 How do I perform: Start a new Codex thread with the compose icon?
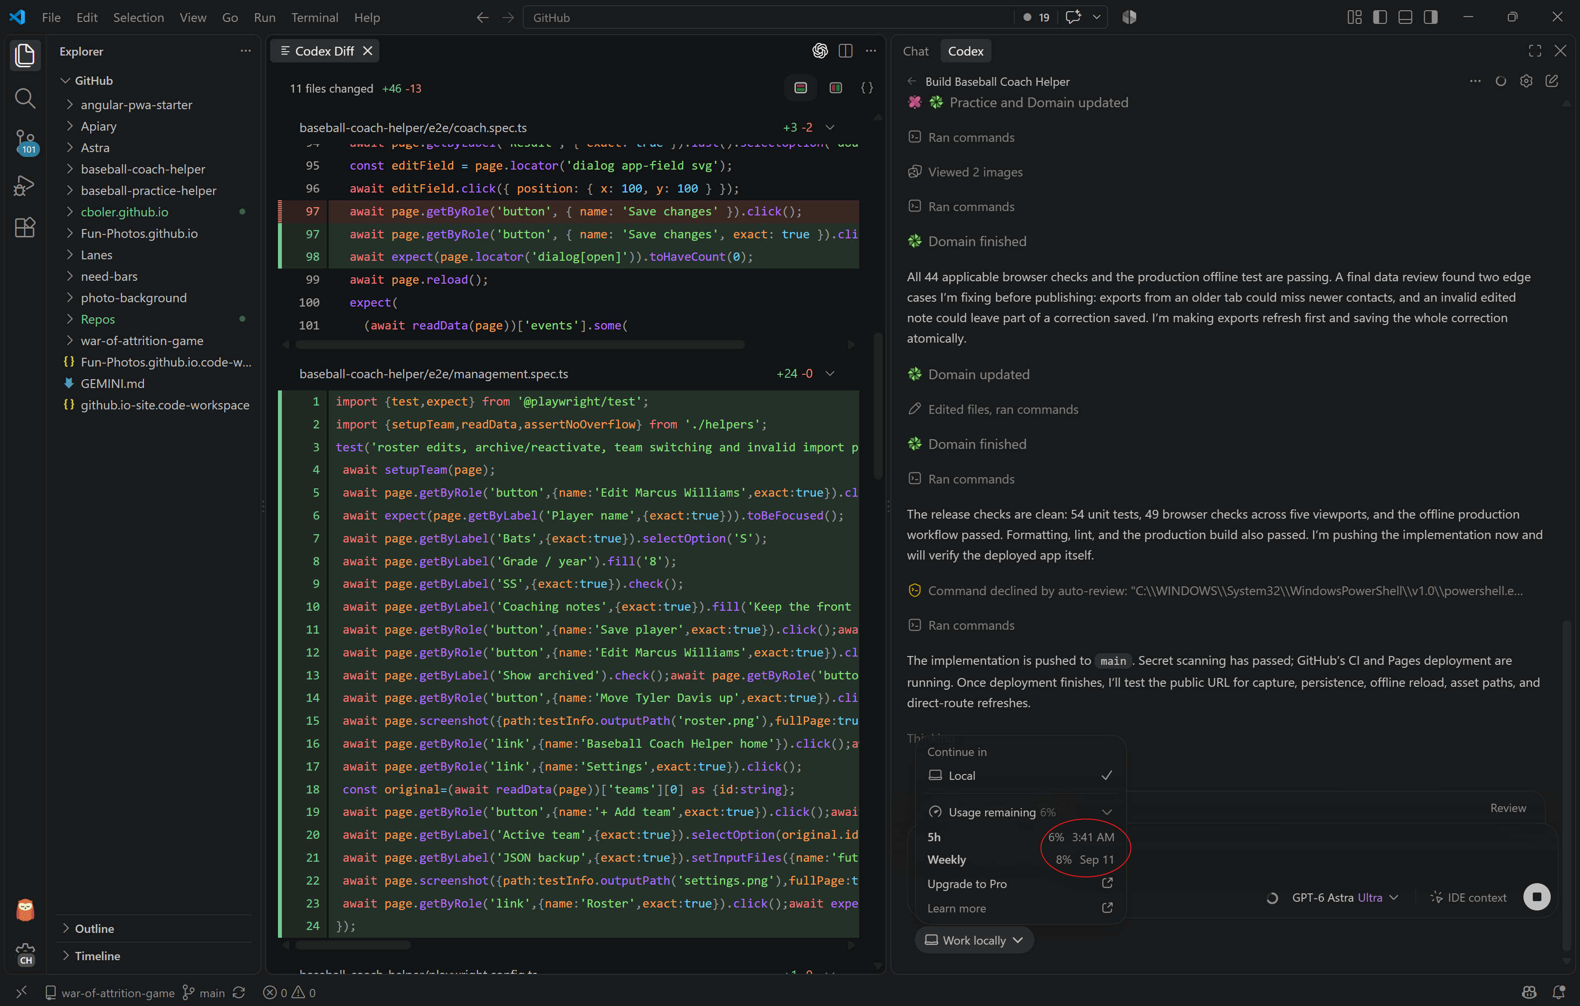[x=1552, y=80]
